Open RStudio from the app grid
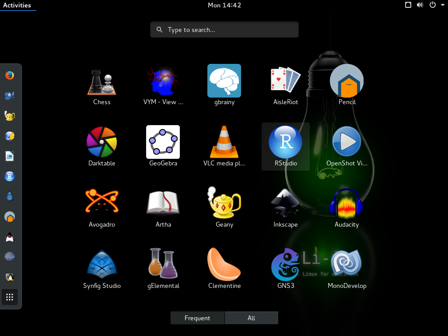This screenshot has width=448, height=336. [285, 143]
